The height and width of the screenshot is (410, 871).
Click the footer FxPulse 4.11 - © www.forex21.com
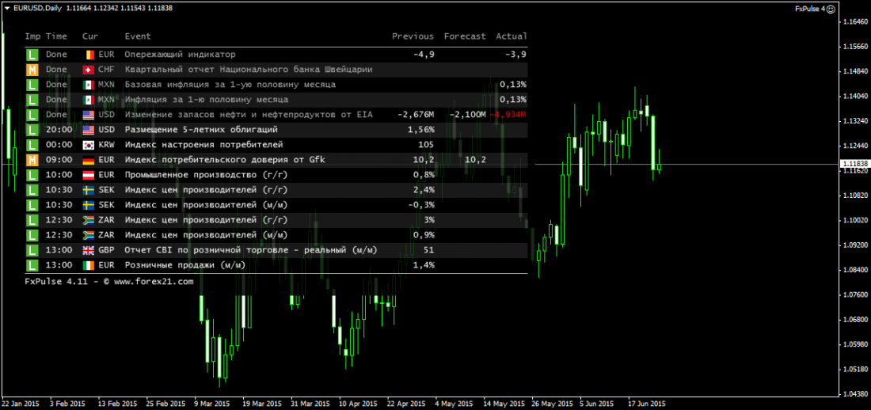click(x=109, y=282)
